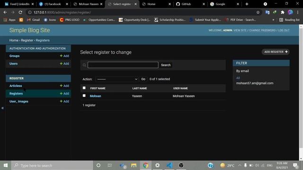Viewport: 303px width, 170px height.
Task: Tick the checkbox for the Mohsan row
Action: point(84,95)
